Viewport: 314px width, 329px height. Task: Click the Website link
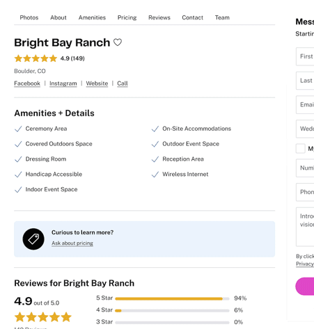click(97, 83)
